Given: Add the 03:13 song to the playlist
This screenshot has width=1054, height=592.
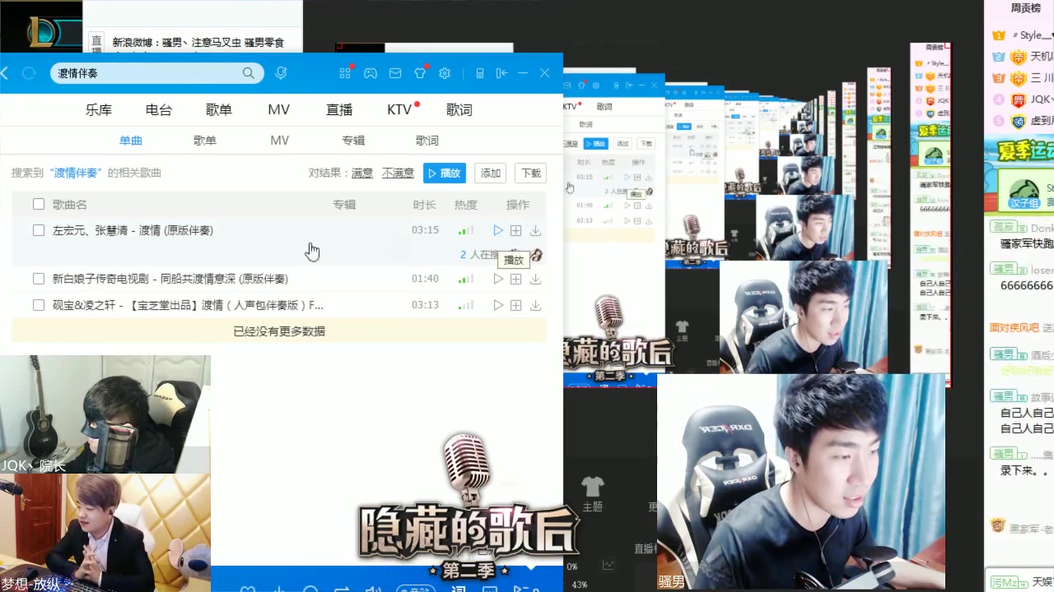Looking at the screenshot, I should coord(515,305).
